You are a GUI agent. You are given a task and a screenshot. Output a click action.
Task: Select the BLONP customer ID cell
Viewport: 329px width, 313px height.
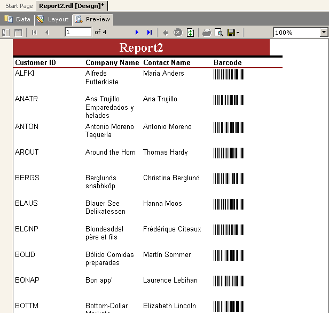[27, 229]
